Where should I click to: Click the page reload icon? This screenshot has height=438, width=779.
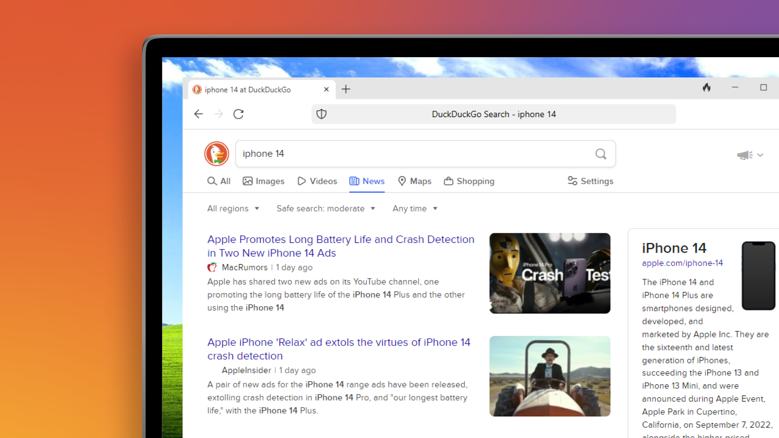238,114
